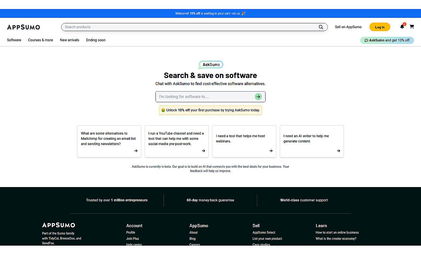The height and width of the screenshot is (255, 421).
Task: Open the Courses & more menu
Action: 40,40
